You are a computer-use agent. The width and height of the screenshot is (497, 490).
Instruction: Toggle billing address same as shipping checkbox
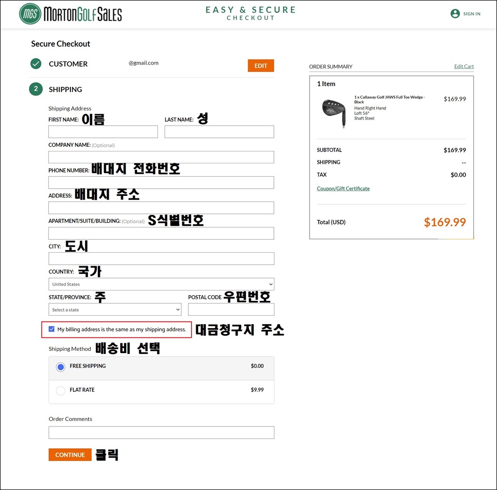(x=52, y=329)
